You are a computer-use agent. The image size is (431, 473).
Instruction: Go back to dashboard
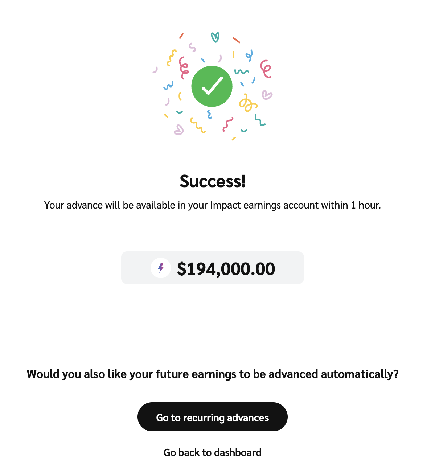(x=212, y=452)
